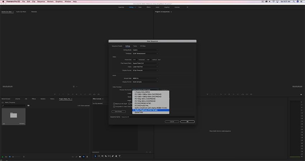Image resolution: width=305 pixels, height=161 pixels.
Task: Switch to Sequence Presets tab
Action: coord(117,46)
